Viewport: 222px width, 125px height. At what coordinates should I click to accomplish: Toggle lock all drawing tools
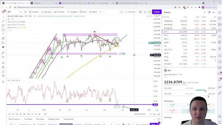click(3, 72)
